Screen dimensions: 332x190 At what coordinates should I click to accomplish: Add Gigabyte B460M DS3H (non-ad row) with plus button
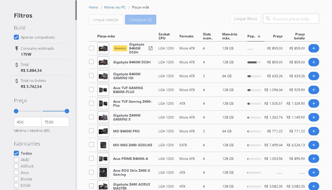314,62
